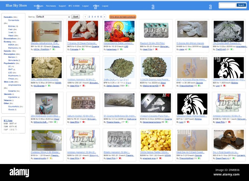Open the Ritalin (generic) 10 Mg listing

[x=117, y=152]
